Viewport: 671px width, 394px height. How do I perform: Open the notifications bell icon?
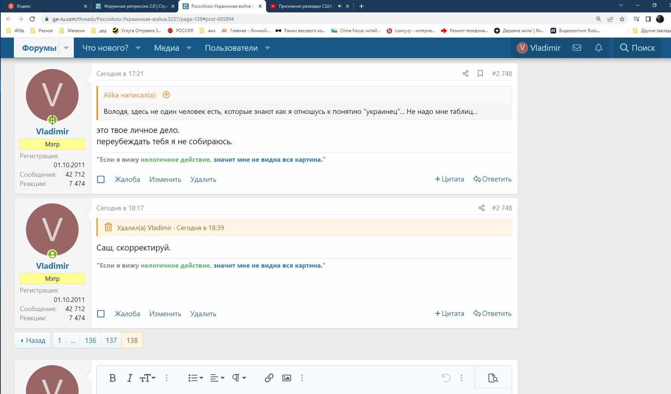[598, 48]
